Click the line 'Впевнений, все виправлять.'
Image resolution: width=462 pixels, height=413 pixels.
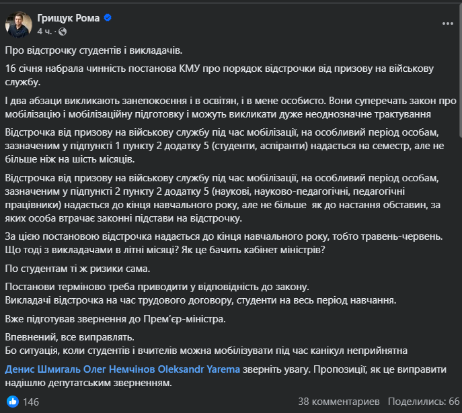coord(65,337)
